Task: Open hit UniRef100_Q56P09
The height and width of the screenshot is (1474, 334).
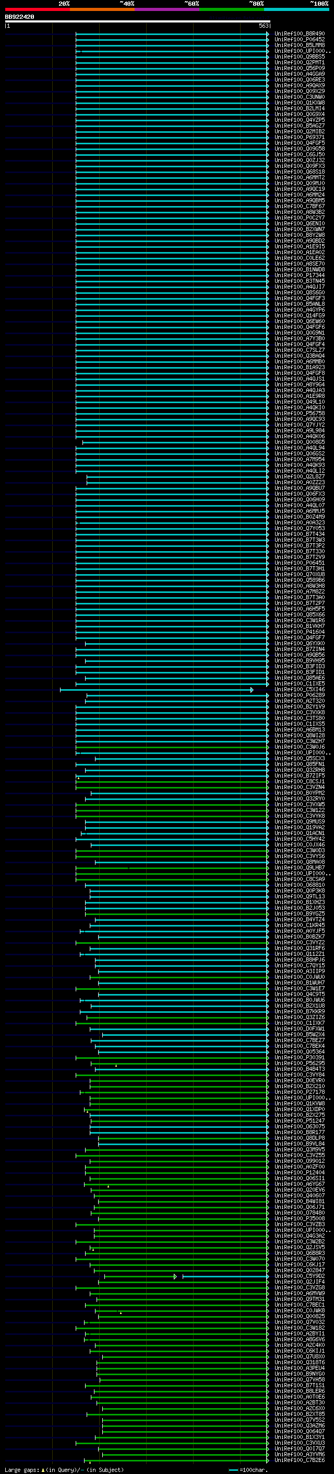Action: [300, 68]
